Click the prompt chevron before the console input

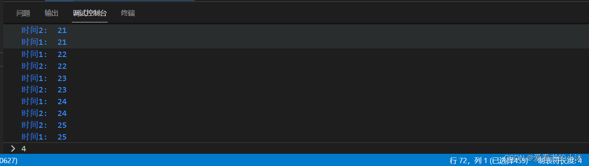pos(13,149)
